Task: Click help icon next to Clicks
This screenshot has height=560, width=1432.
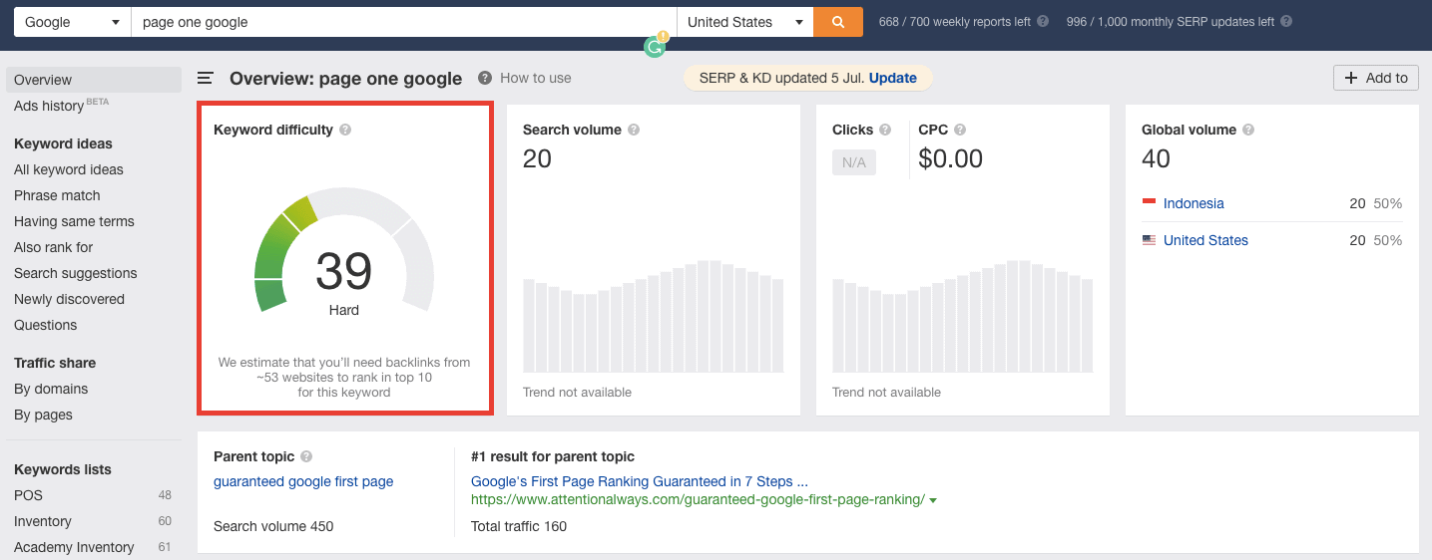Action: click(886, 130)
